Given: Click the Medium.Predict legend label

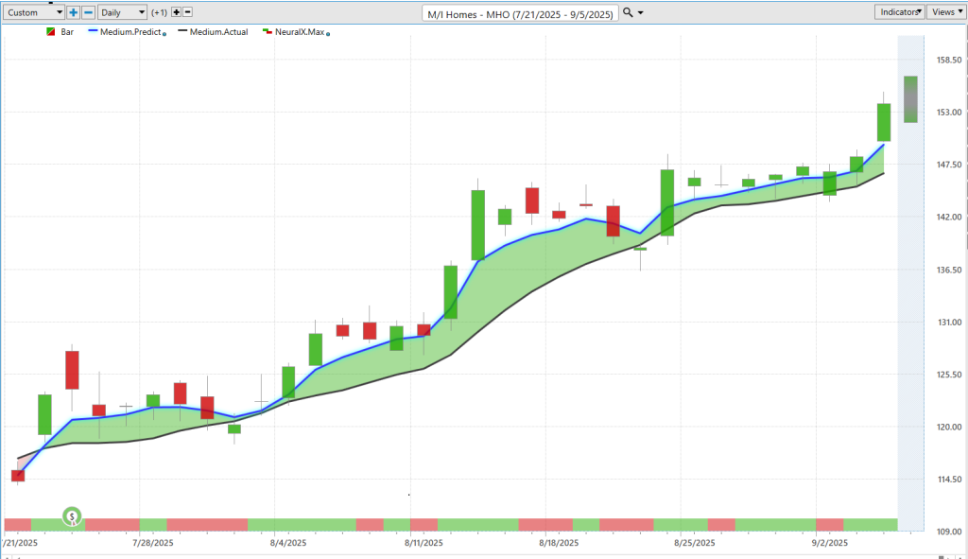Looking at the screenshot, I should (130, 31).
